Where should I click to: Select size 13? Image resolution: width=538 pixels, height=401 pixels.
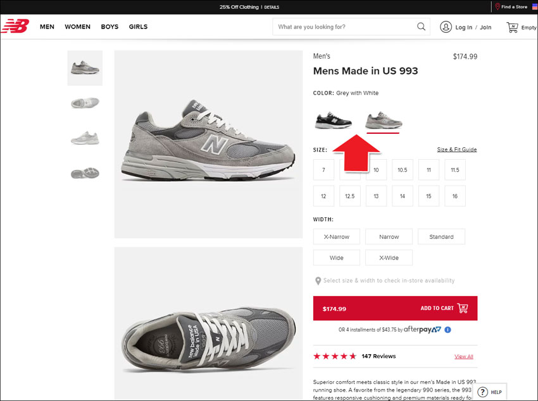tap(376, 196)
